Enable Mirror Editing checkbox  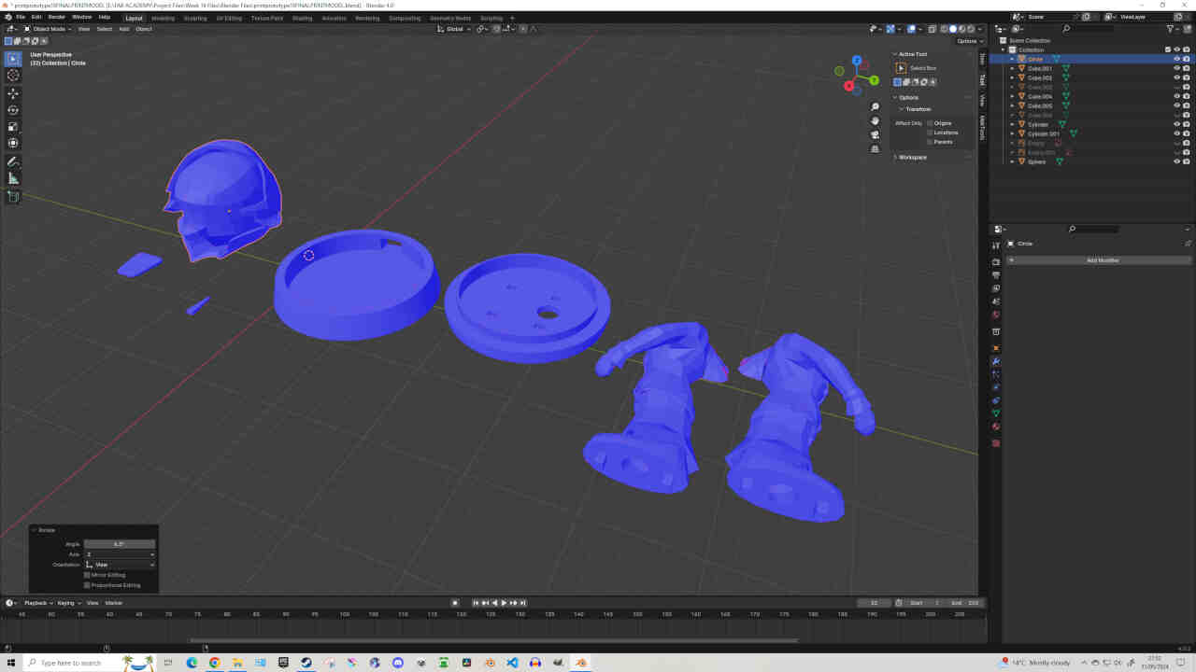(87, 575)
